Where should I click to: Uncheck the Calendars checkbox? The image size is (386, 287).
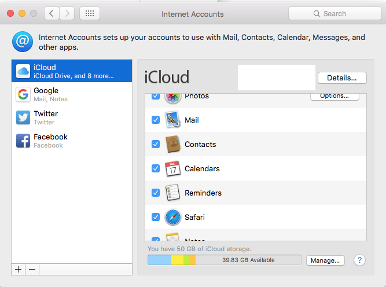(156, 168)
